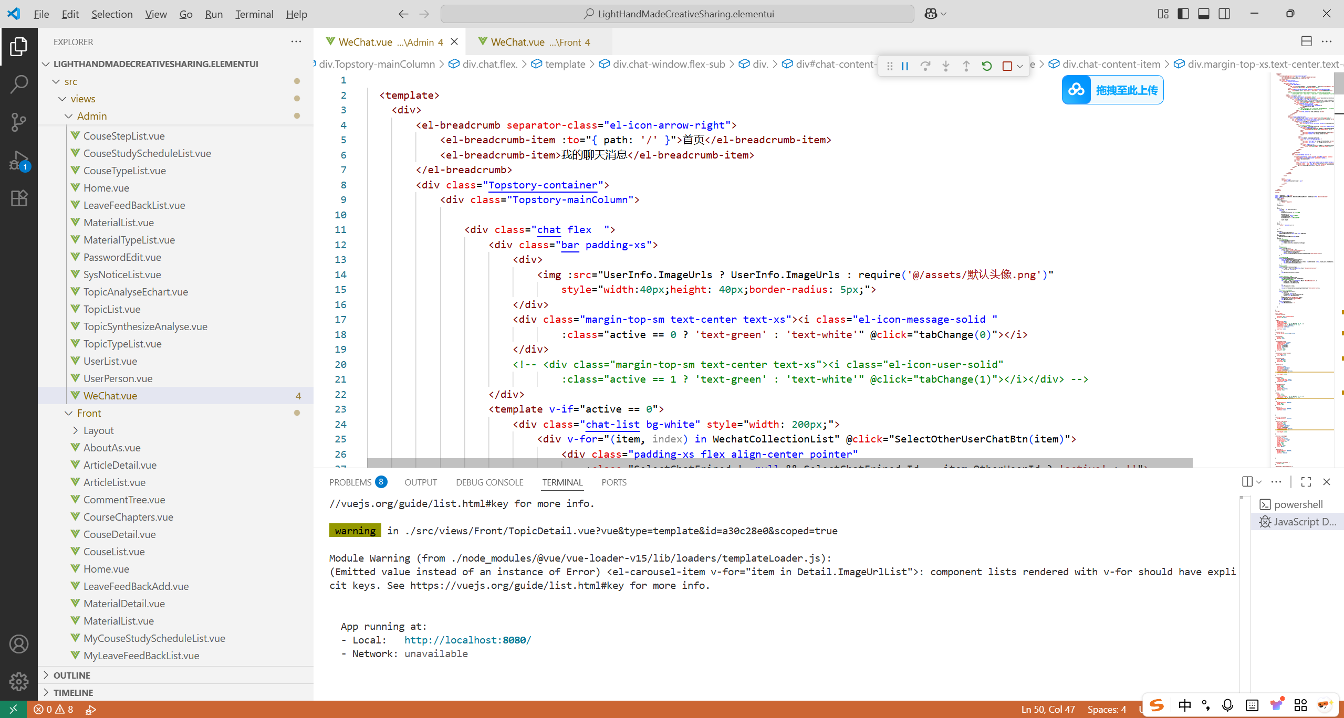This screenshot has width=1344, height=718.
Task: Open the stop button dropdown arrow
Action: [x=1020, y=66]
